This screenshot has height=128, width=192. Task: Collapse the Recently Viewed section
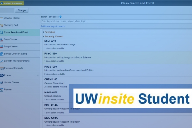(44, 36)
